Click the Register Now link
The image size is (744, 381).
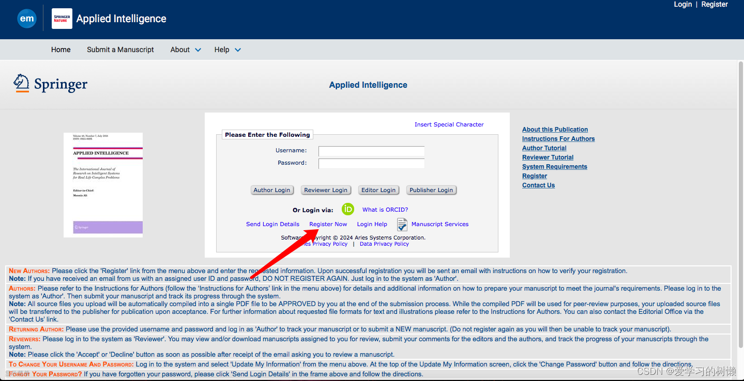tap(328, 224)
